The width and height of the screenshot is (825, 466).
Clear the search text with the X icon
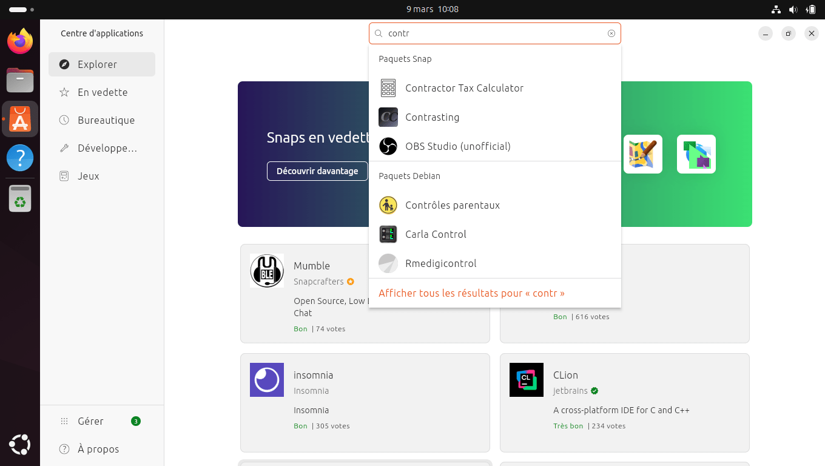(611, 33)
